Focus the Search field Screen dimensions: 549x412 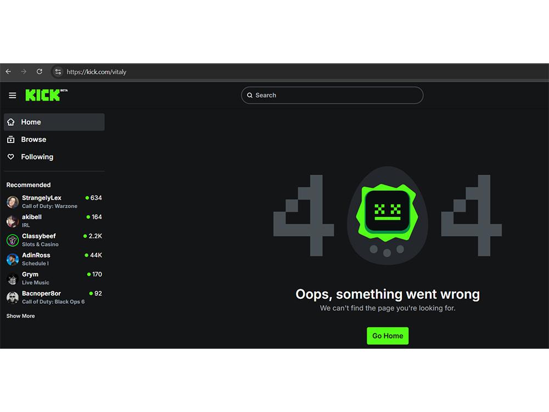(332, 95)
